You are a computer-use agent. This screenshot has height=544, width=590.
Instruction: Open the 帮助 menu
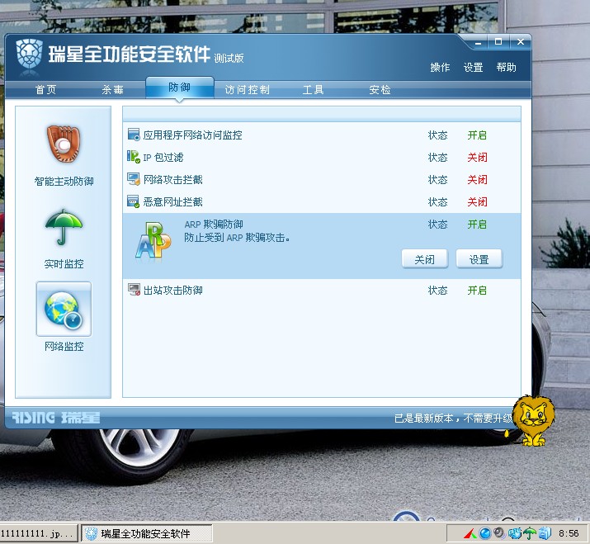[x=506, y=68]
